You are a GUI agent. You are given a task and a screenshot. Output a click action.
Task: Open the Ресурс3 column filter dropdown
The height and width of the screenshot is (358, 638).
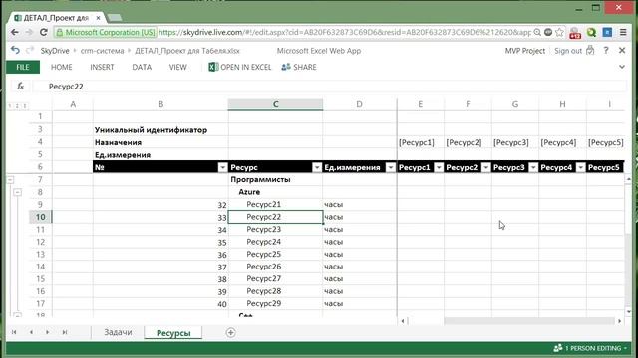click(x=533, y=167)
